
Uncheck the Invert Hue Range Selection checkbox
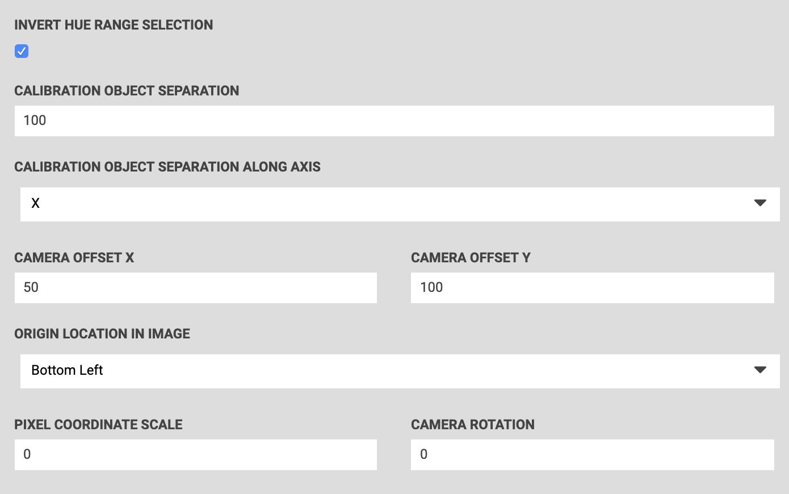point(22,51)
